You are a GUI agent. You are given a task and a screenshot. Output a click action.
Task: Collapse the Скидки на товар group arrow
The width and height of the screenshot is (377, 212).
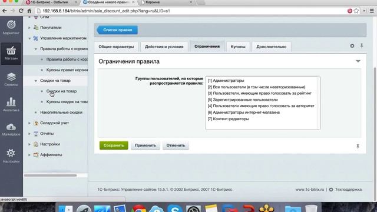click(35, 81)
